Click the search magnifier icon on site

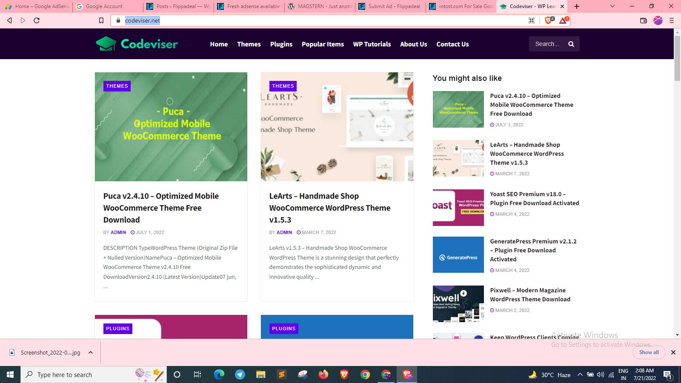(571, 44)
